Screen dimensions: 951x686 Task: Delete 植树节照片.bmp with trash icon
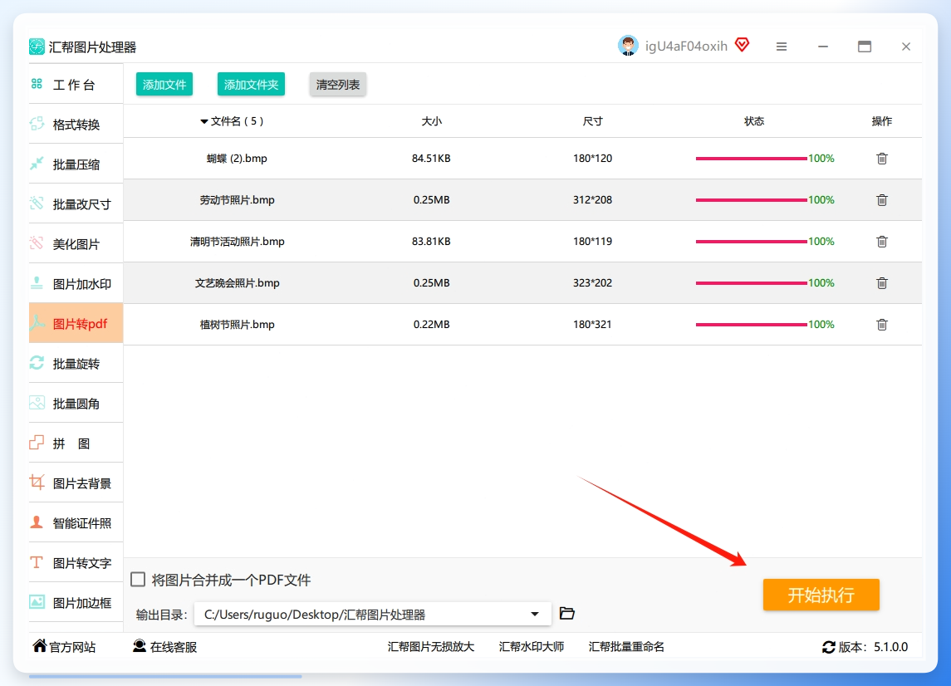pos(882,325)
